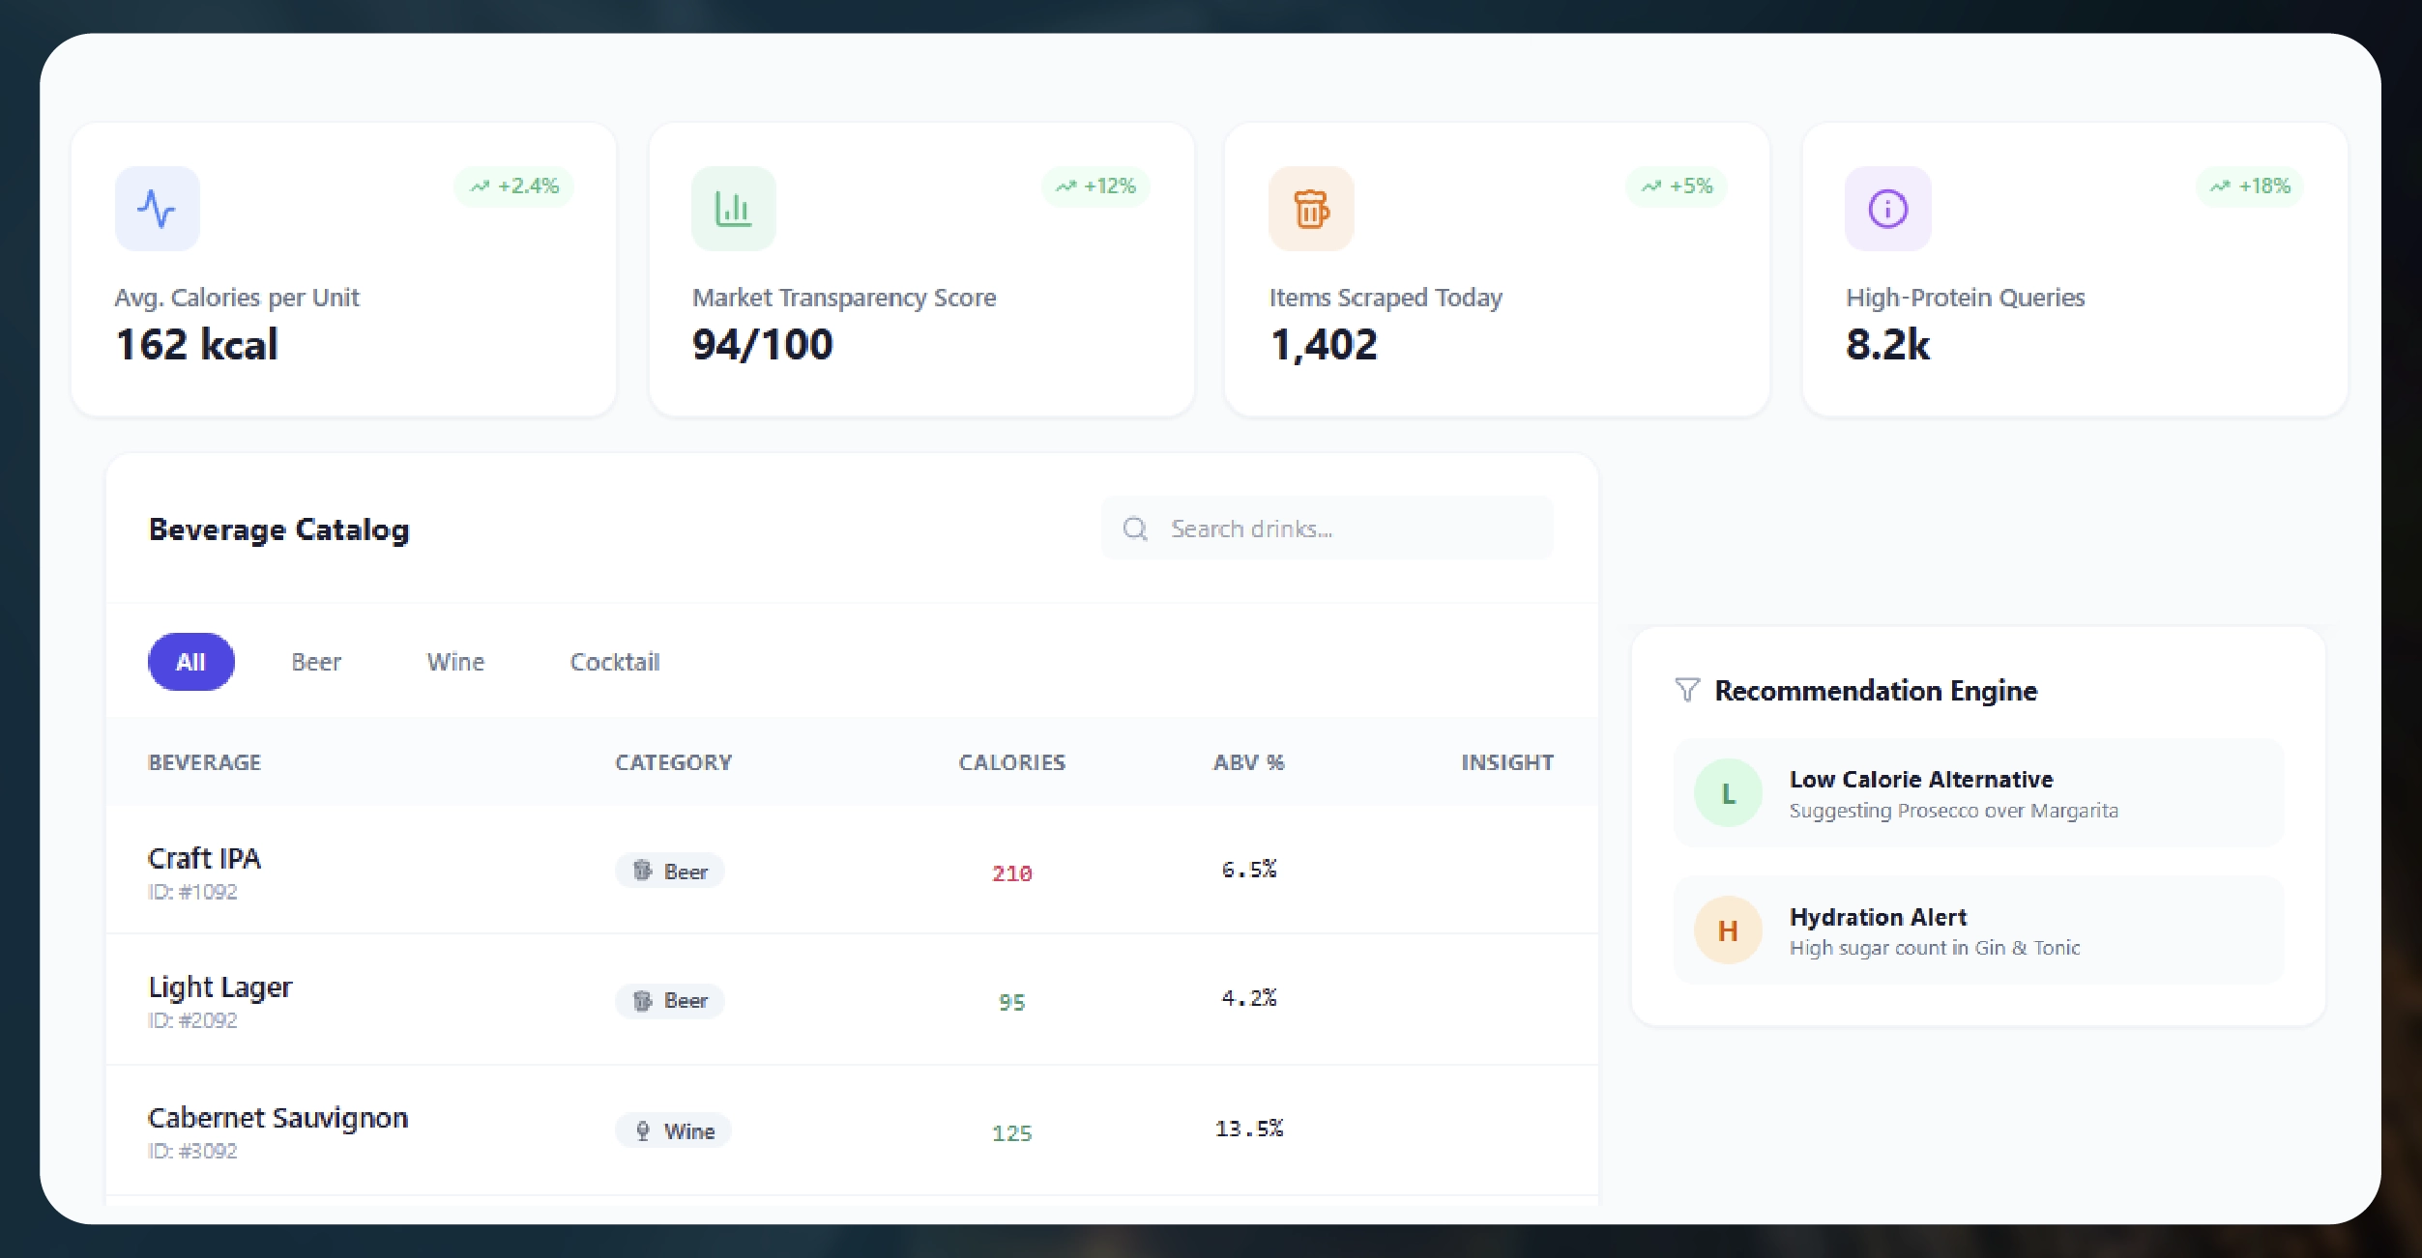
Task: Click the Beer category tag on Craft IPA
Action: 671,872
